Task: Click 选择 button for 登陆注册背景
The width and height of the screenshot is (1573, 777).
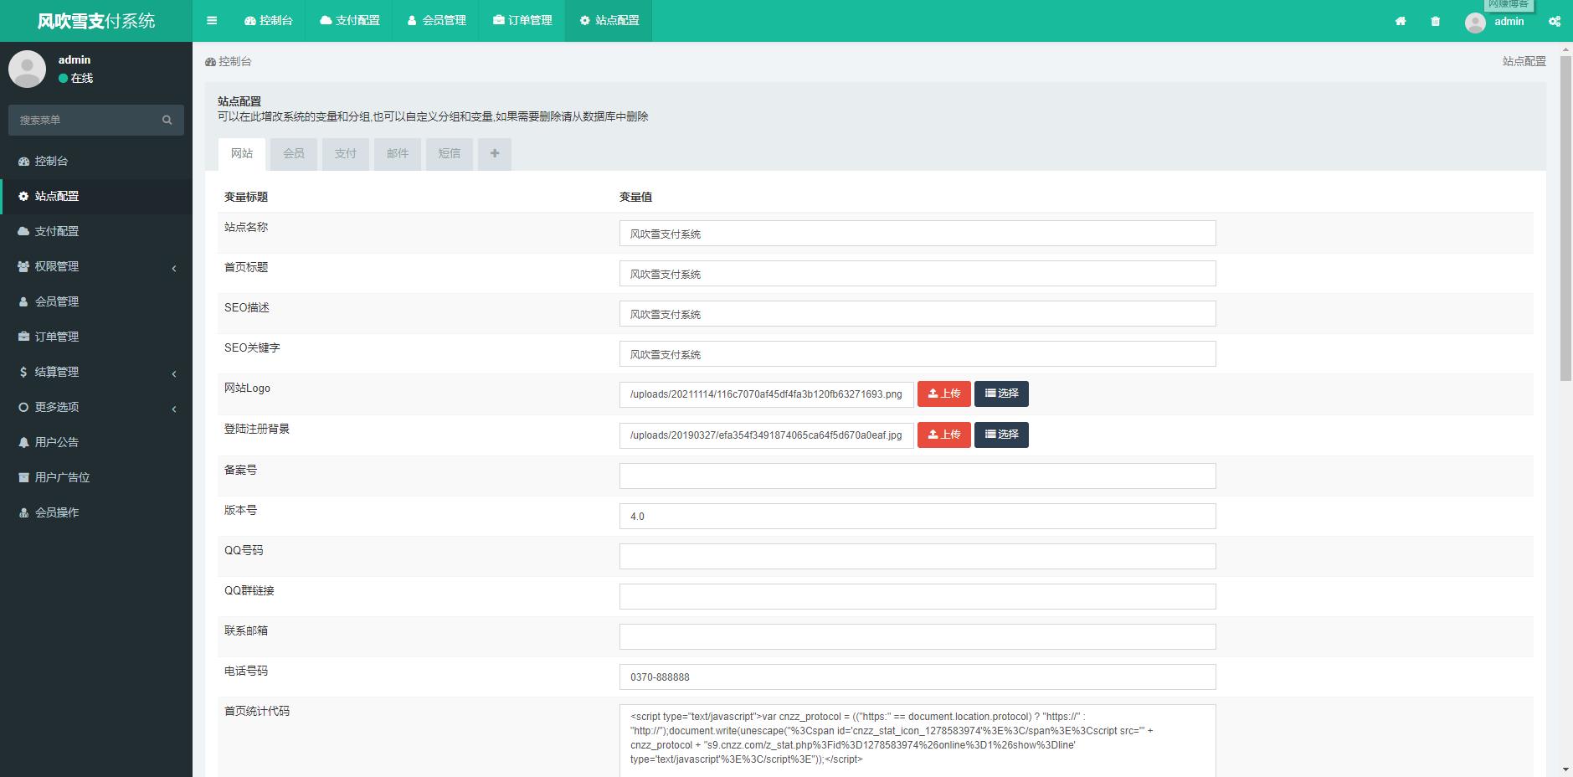Action: click(x=1001, y=435)
